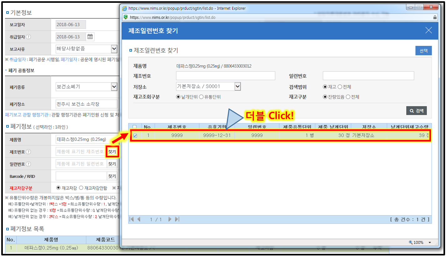Expand the 저장소 dropdown

(x=237, y=86)
